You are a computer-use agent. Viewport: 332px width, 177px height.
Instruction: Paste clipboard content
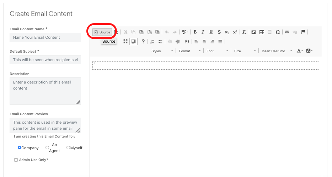pos(141,32)
